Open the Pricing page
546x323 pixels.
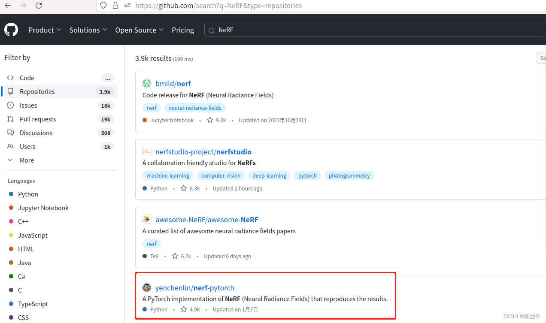183,30
